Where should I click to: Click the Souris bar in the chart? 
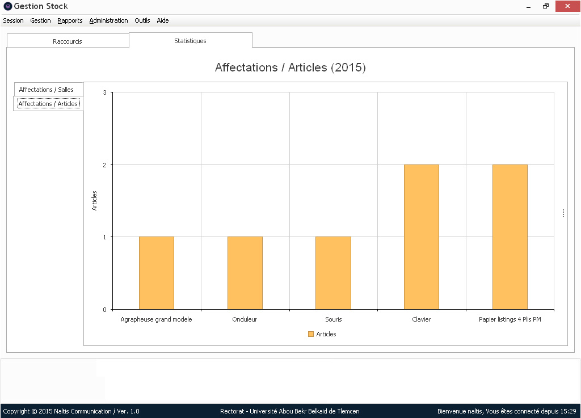point(333,273)
